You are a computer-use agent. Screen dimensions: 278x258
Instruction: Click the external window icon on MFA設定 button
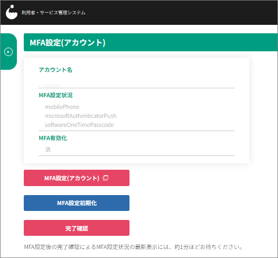pyautogui.click(x=106, y=178)
